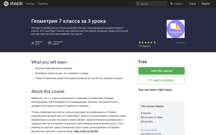Click the '1 занятие в неделю' label
The image size is (216, 135).
(58, 43)
